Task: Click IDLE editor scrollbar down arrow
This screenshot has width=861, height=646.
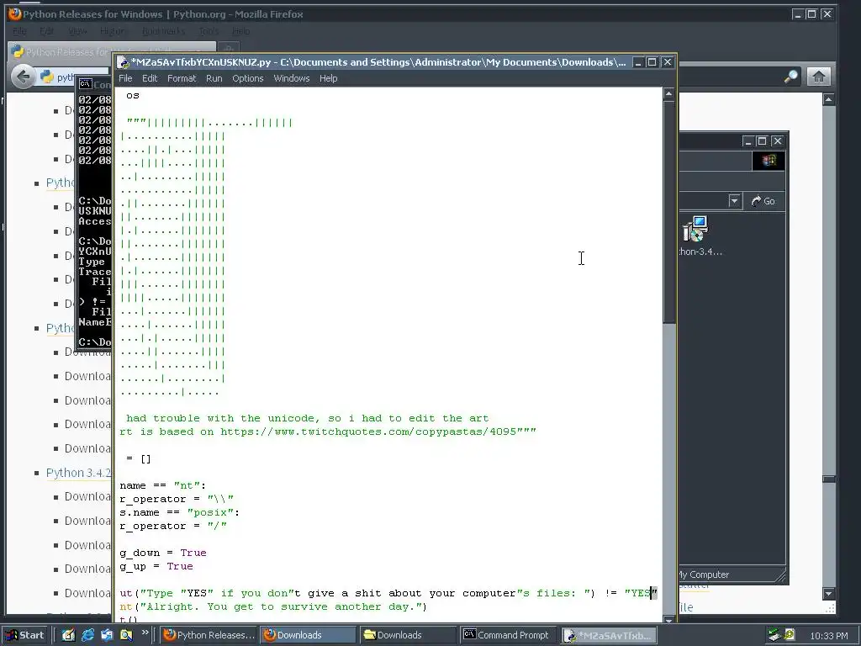Action: pyautogui.click(x=668, y=619)
